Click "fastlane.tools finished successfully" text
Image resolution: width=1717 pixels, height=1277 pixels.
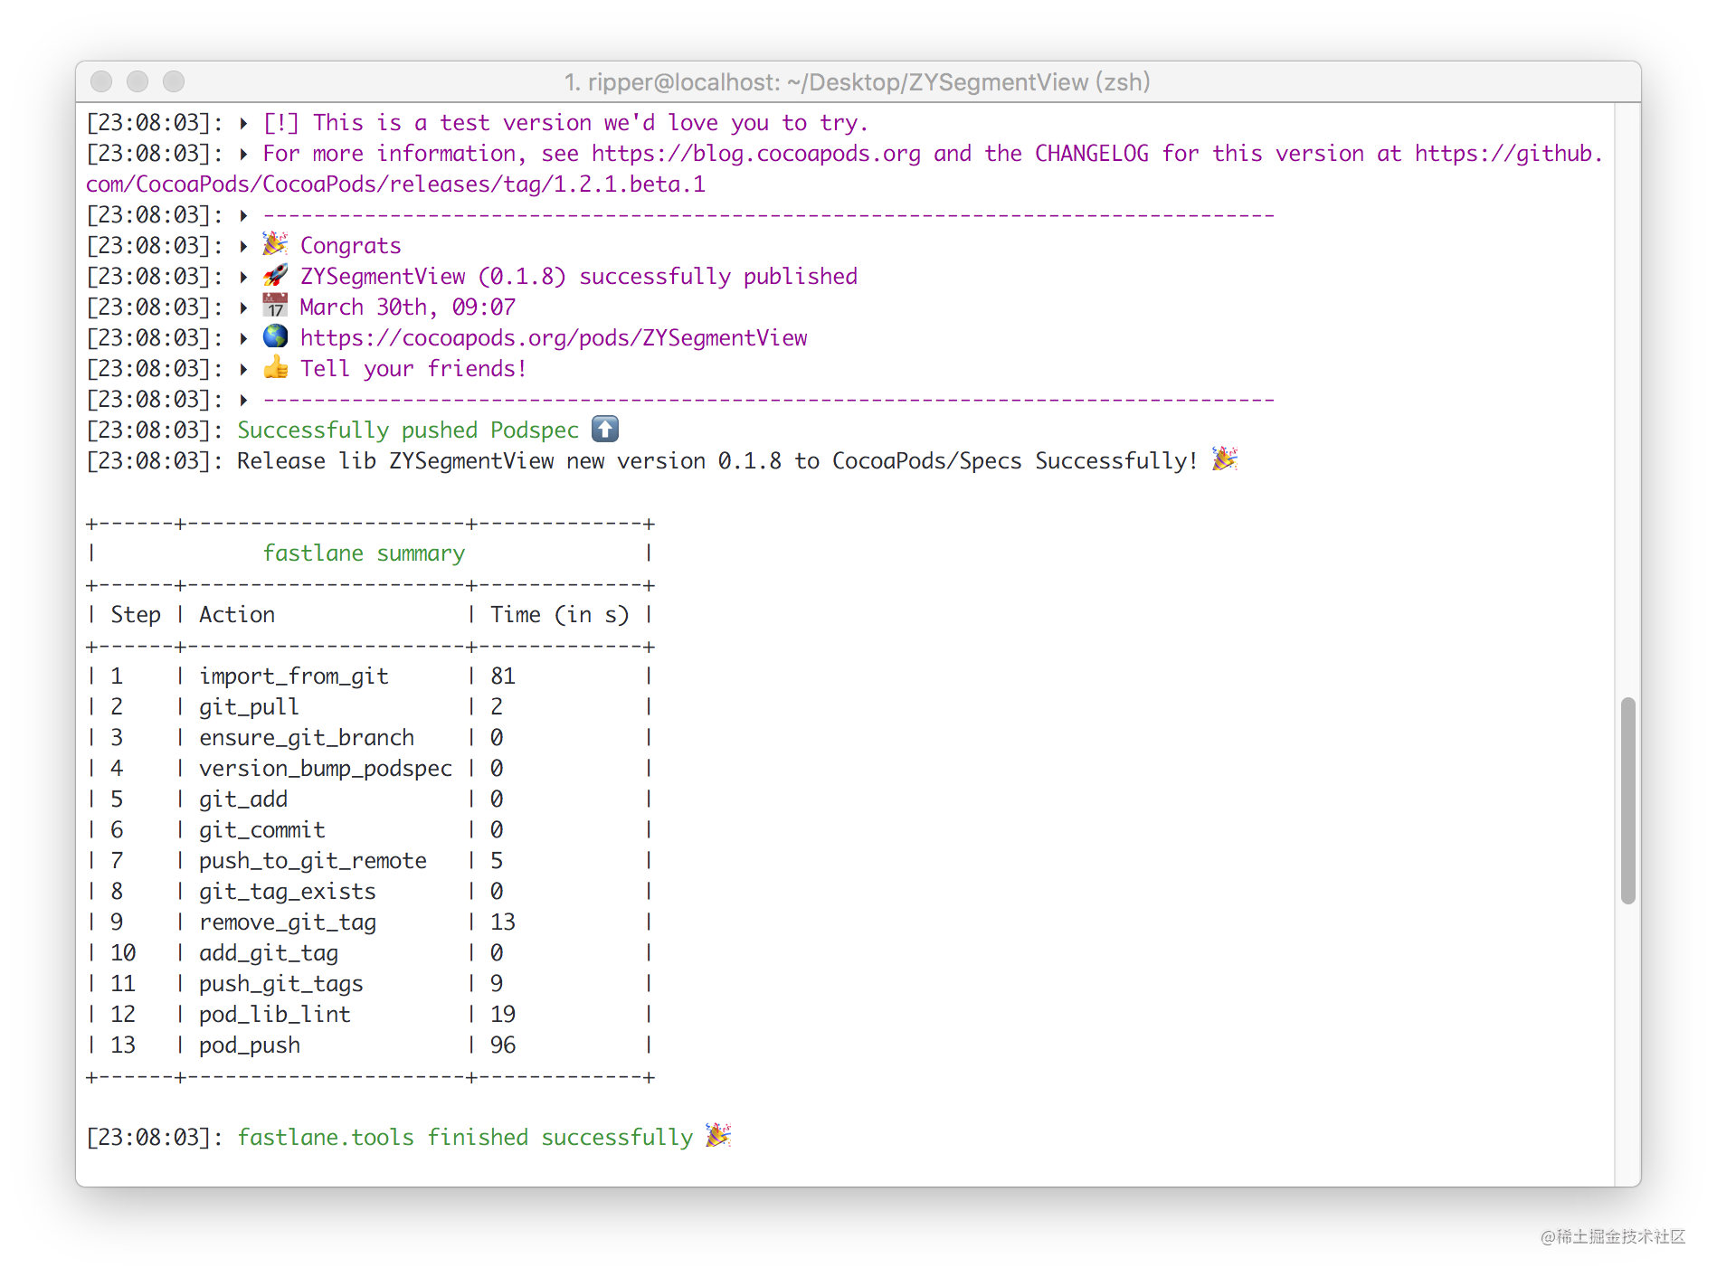click(x=465, y=1137)
